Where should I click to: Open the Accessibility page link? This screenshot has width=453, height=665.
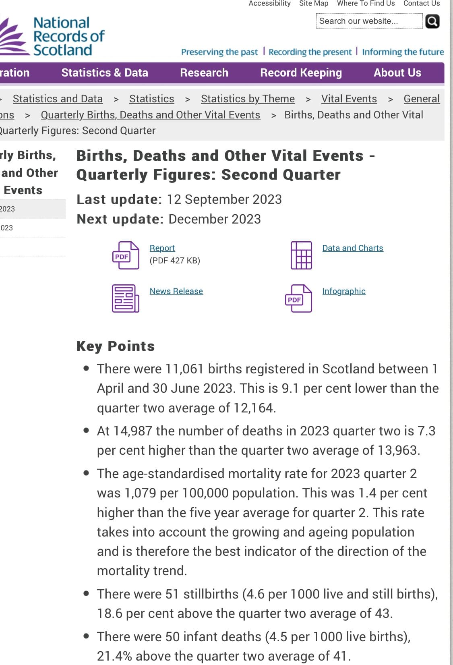[269, 4]
